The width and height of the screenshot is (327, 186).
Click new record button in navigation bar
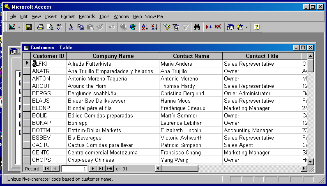[x=110, y=168]
